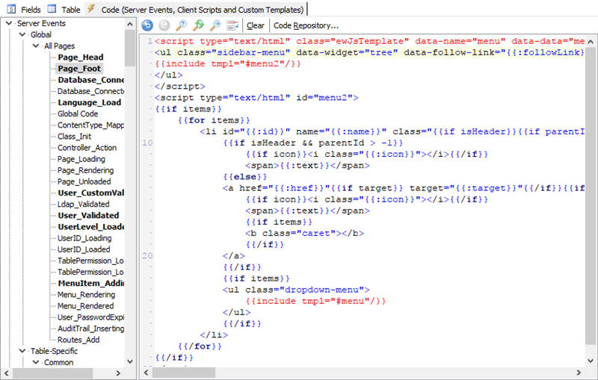598x380 pixels.
Task: Open Replace with the green-arrows magnifier
Action: 198,25
